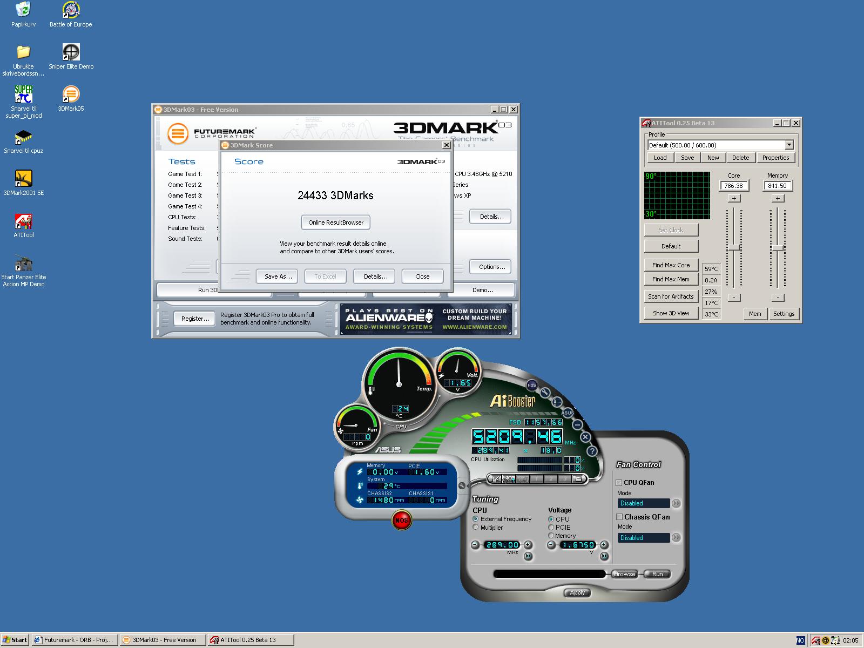Click the minus minimize icon in AI Booster arc

(577, 425)
